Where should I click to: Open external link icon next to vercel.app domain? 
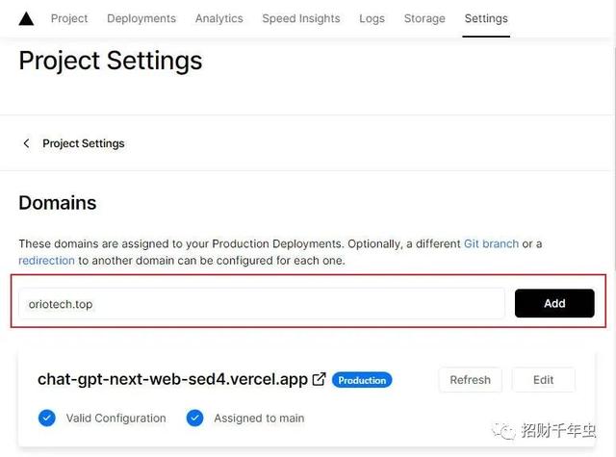319,380
